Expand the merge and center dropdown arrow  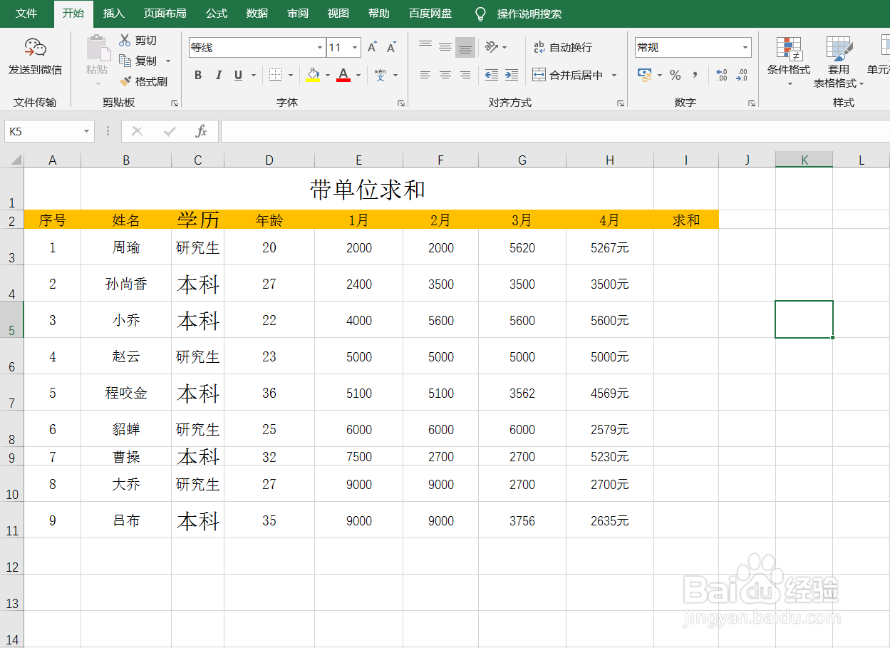614,75
